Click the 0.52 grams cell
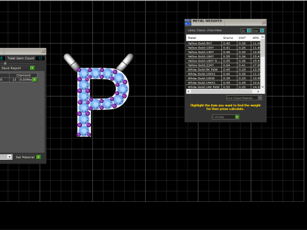This screenshot has height=230, width=307. (229, 87)
